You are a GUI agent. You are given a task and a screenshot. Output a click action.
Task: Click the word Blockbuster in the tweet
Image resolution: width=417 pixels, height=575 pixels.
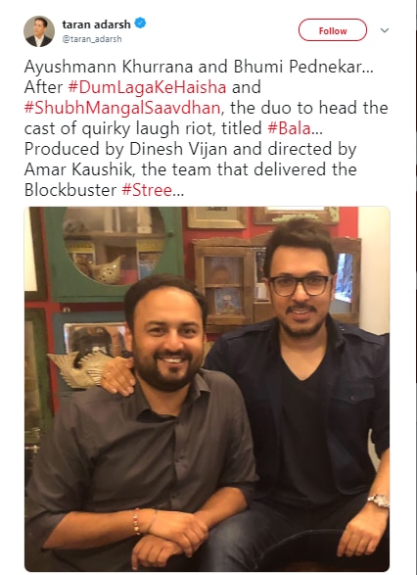tap(70, 190)
